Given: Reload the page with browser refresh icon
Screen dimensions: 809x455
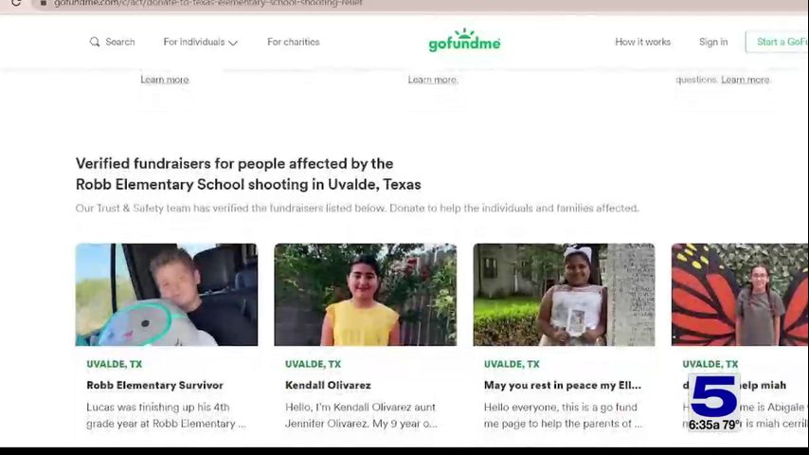Looking at the screenshot, I should (x=16, y=3).
